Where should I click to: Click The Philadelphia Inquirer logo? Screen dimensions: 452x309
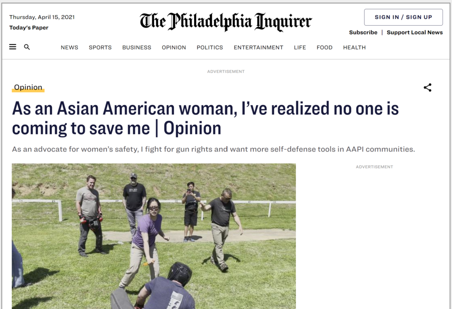tap(226, 22)
